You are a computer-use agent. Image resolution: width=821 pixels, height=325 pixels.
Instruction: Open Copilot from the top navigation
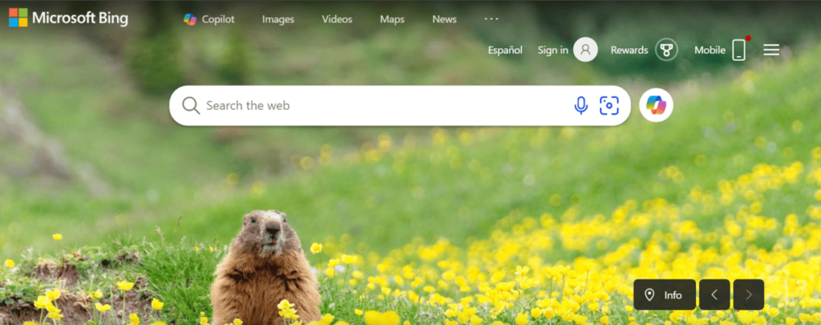(208, 19)
